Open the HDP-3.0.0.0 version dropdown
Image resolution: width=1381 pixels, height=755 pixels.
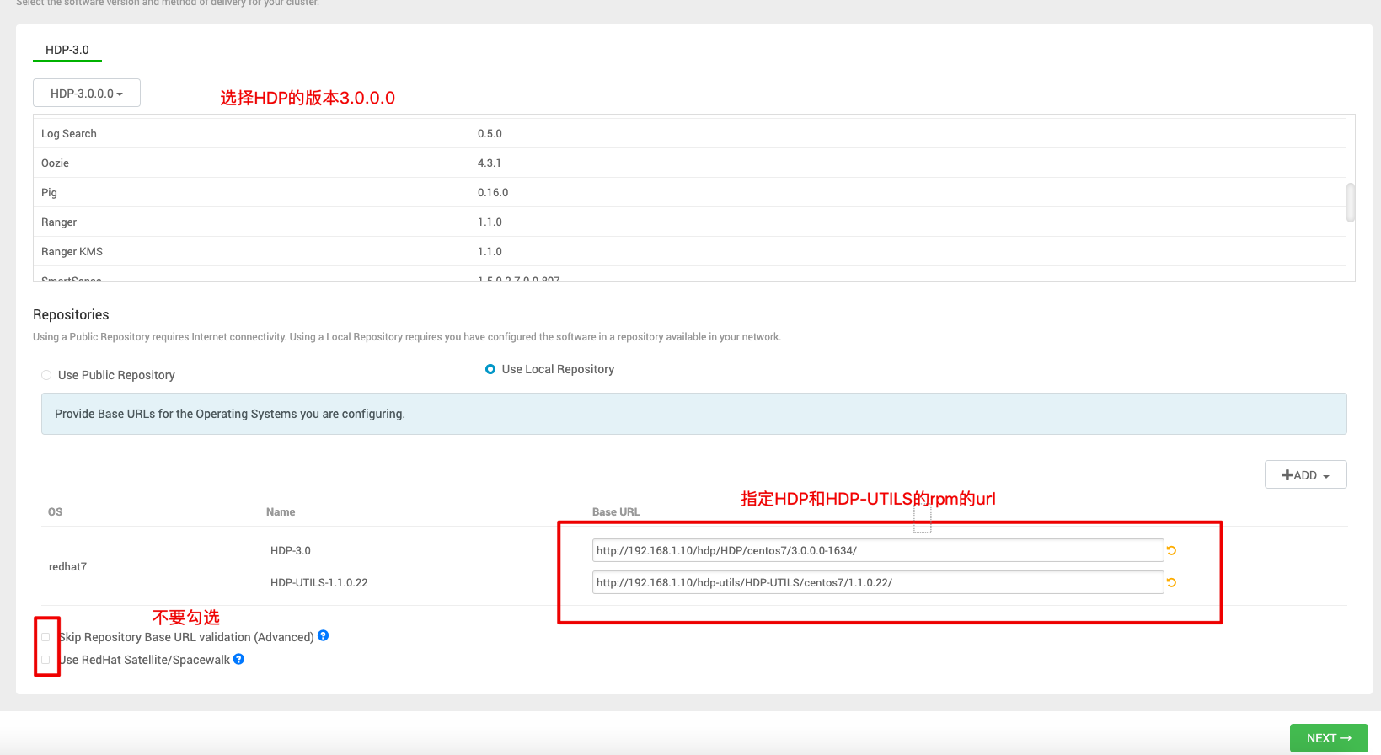point(87,94)
